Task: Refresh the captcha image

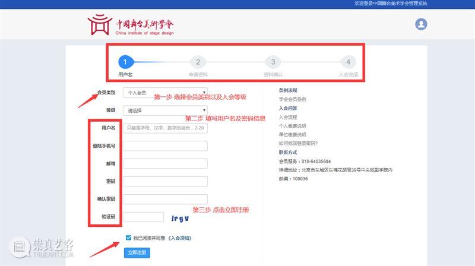Action: tap(180, 218)
